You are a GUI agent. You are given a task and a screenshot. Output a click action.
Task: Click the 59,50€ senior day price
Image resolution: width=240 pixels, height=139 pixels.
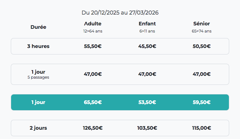click(202, 102)
